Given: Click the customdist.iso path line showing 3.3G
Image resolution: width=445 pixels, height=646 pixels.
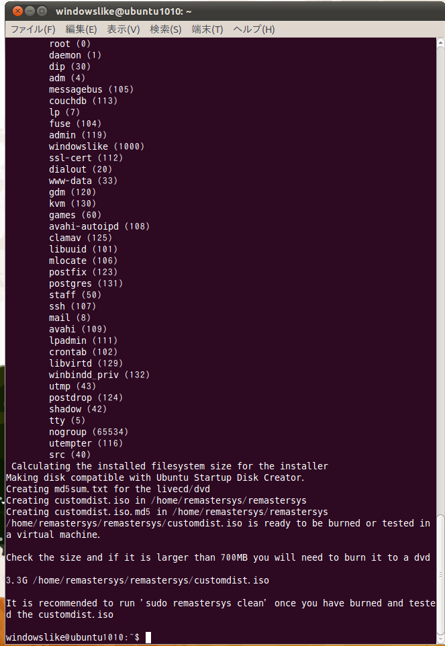Looking at the screenshot, I should [138, 580].
